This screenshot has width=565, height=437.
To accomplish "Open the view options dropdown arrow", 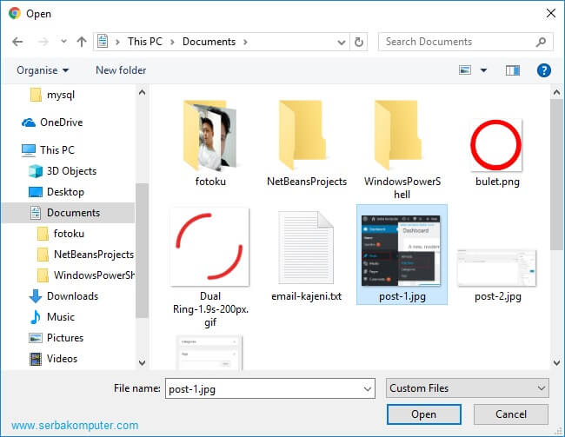I will 483,70.
